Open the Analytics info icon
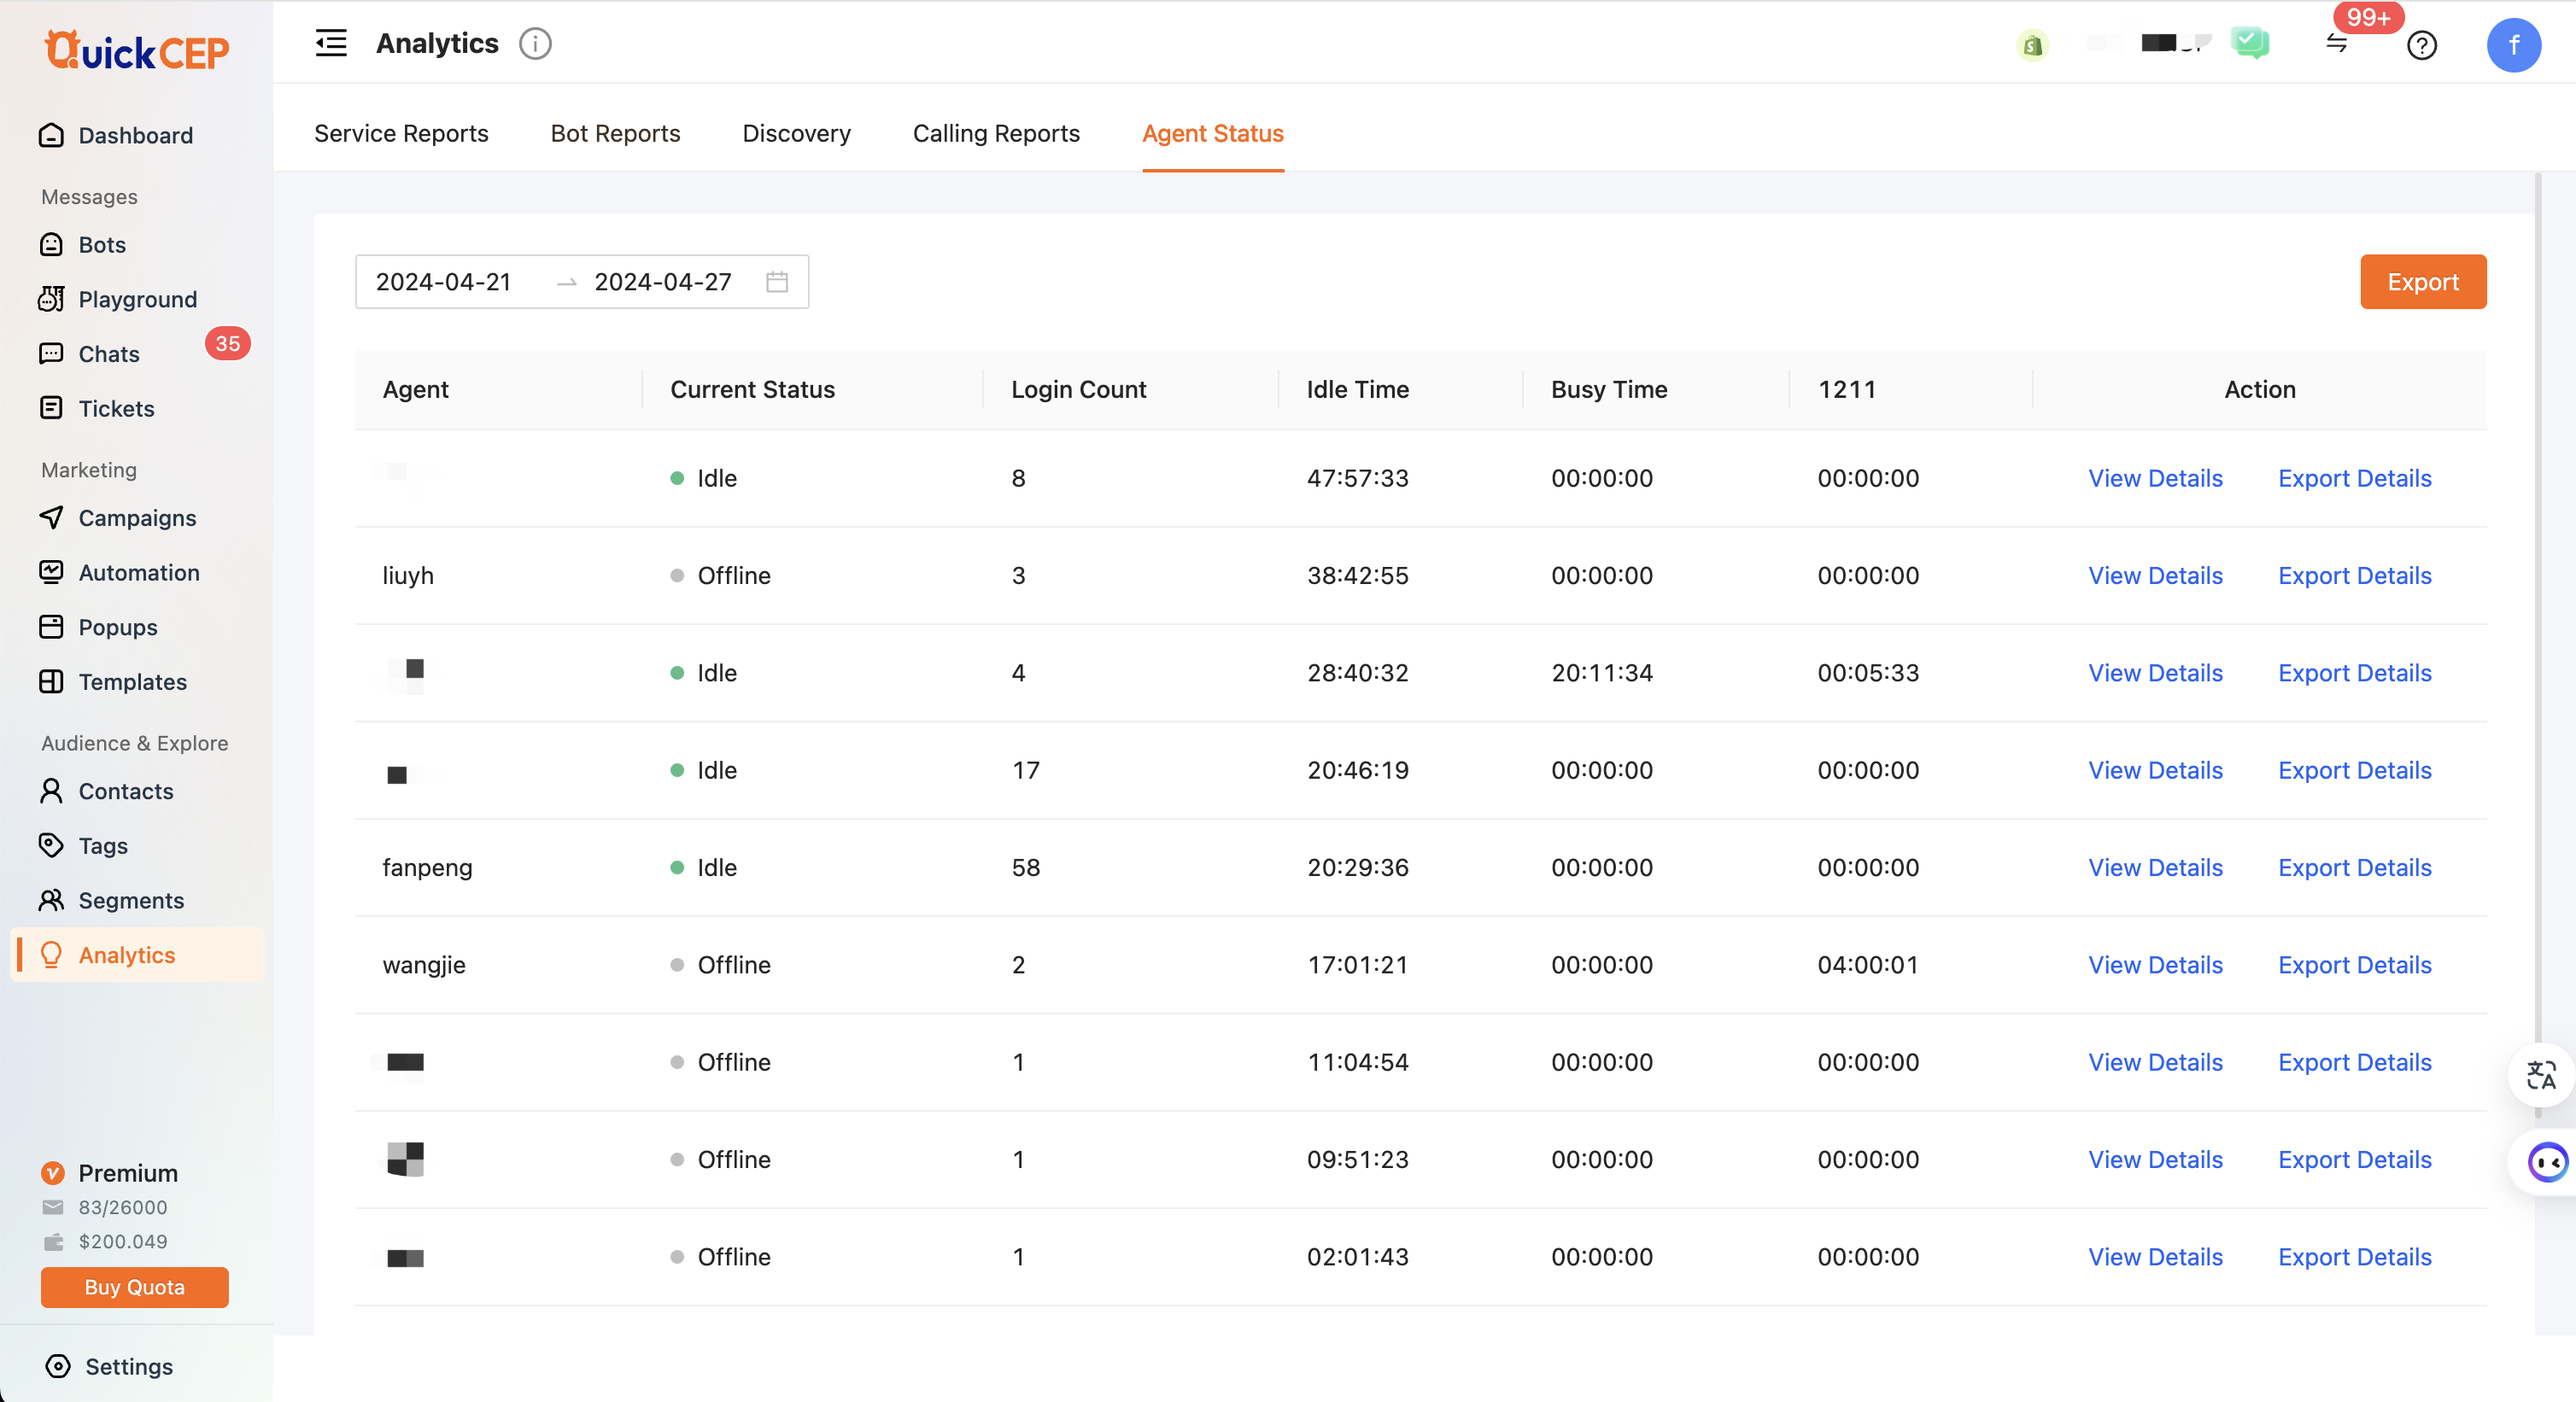This screenshot has width=2576, height=1402. [535, 43]
